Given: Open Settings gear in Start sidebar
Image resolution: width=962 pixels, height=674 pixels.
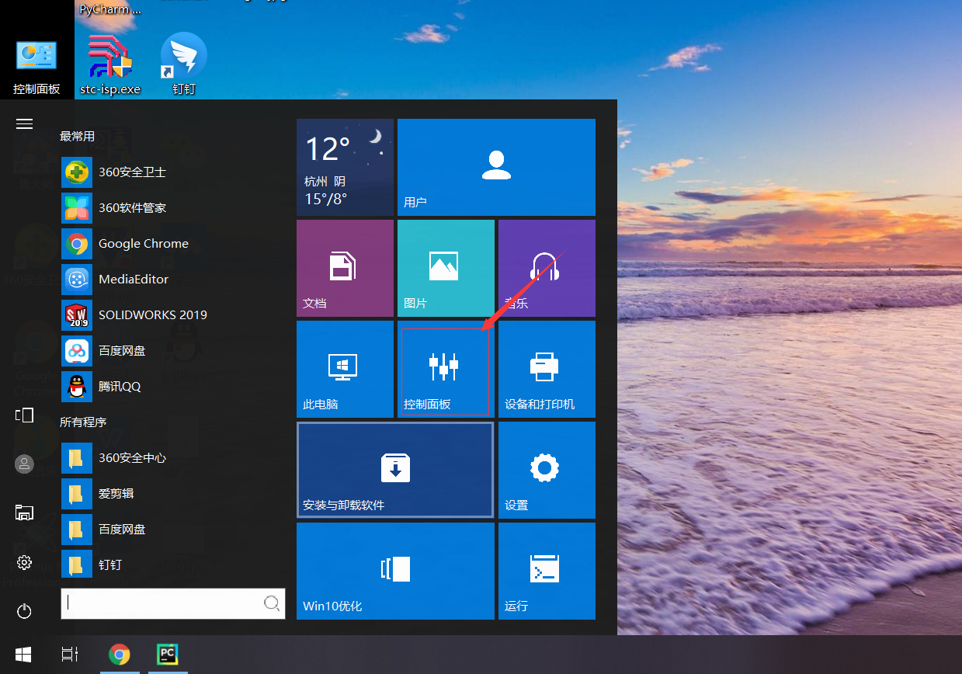Looking at the screenshot, I should (x=24, y=562).
